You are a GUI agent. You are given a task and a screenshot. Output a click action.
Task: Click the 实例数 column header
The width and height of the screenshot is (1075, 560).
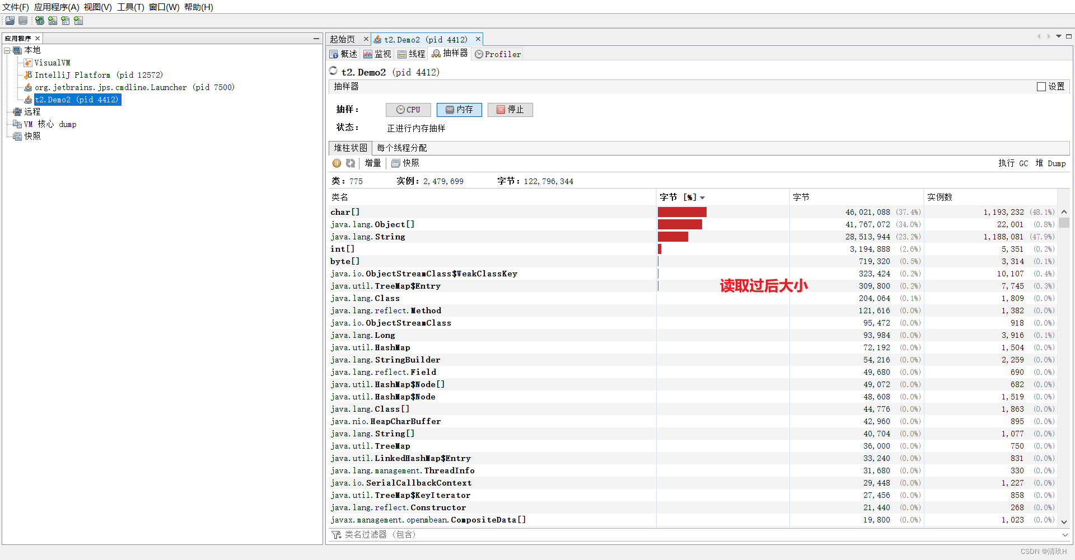point(990,197)
